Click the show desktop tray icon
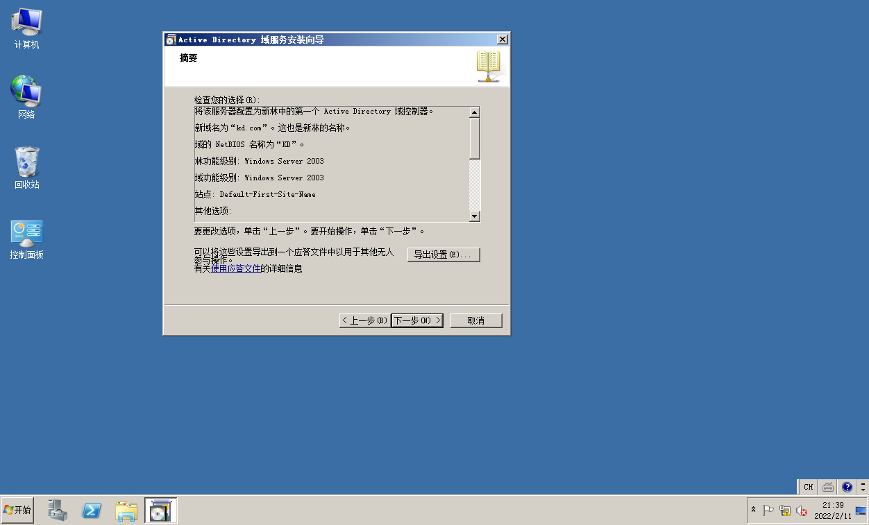The height and width of the screenshot is (525, 869). coord(861,510)
